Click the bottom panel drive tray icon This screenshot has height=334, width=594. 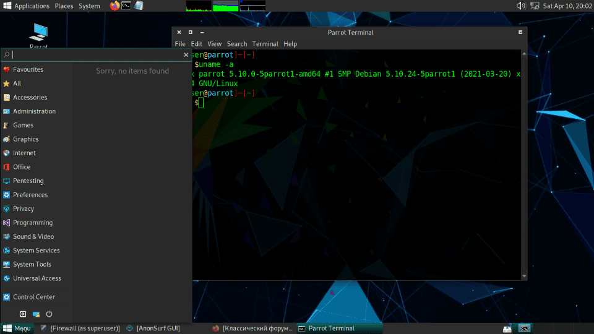click(x=507, y=328)
